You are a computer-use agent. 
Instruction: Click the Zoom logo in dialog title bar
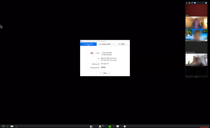81,41
